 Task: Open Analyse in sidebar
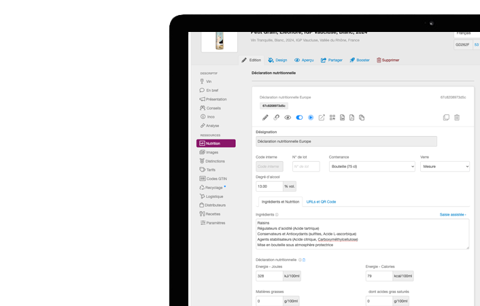tap(209, 126)
